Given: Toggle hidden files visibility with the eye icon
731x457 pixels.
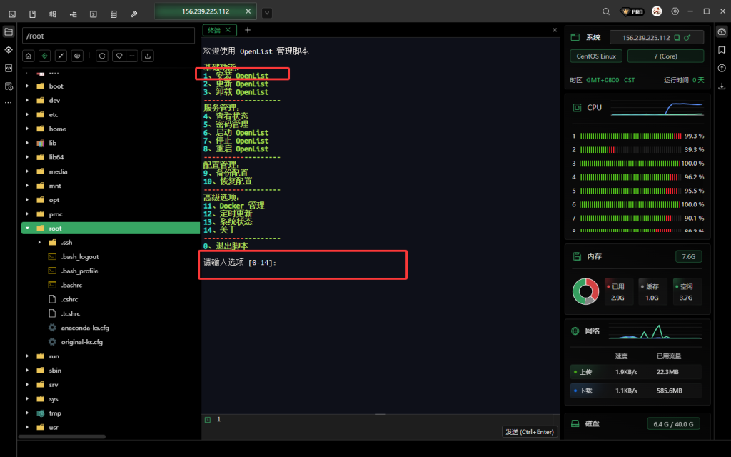Looking at the screenshot, I should [78, 56].
